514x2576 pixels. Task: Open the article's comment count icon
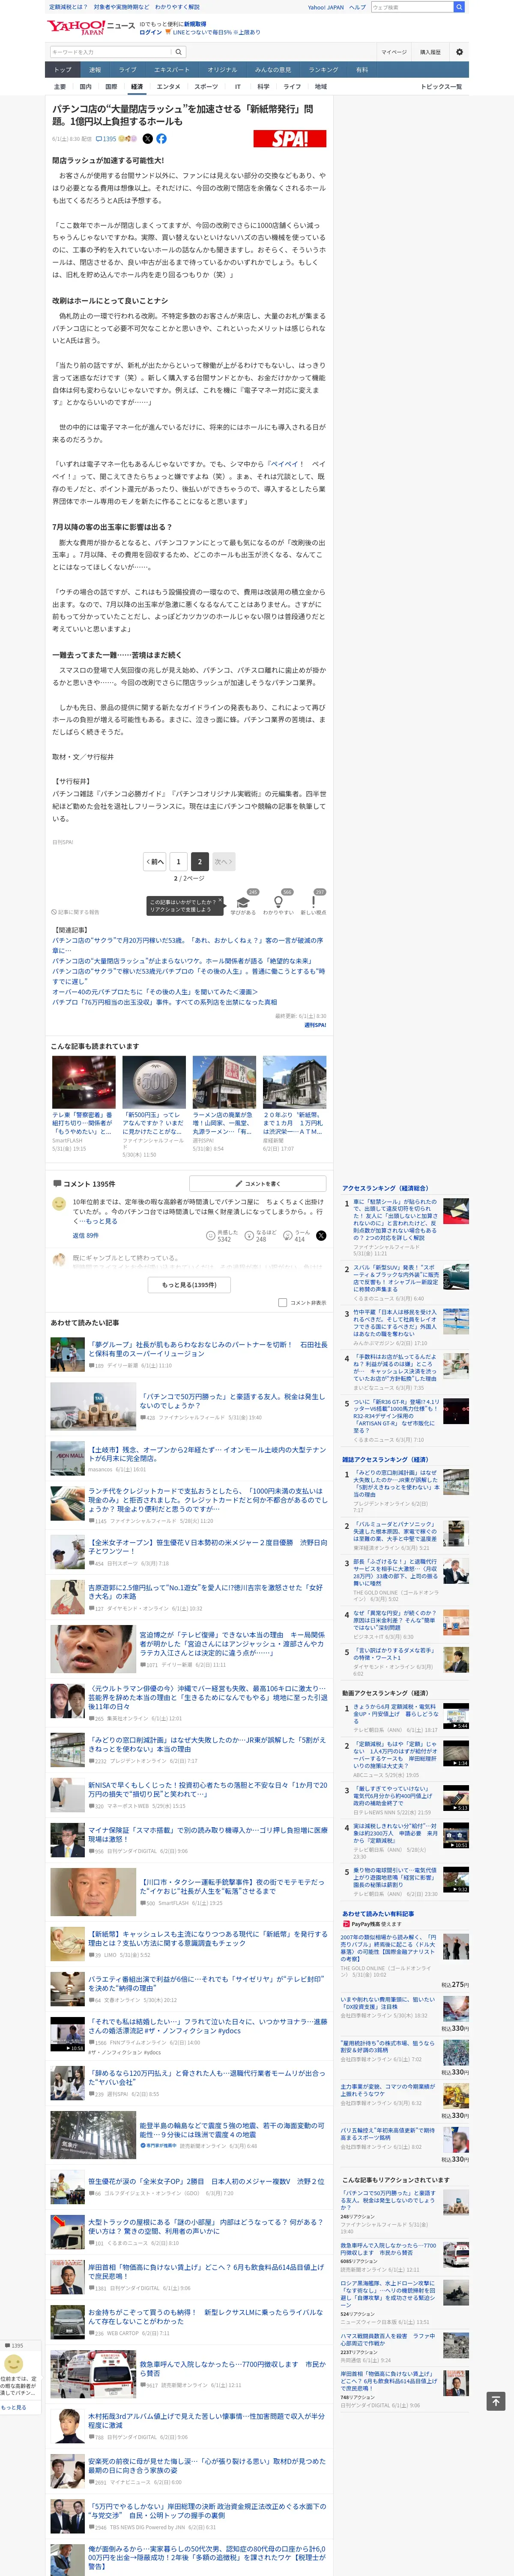(106, 139)
